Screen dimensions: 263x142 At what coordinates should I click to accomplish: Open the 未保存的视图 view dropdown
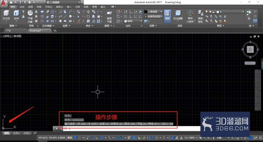click(153, 17)
